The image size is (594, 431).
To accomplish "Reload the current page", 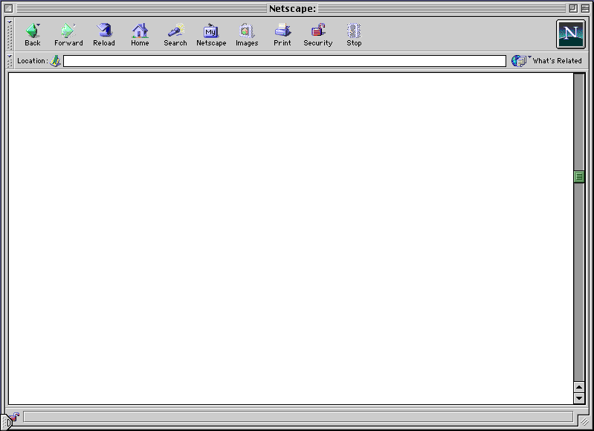I will pos(104,34).
